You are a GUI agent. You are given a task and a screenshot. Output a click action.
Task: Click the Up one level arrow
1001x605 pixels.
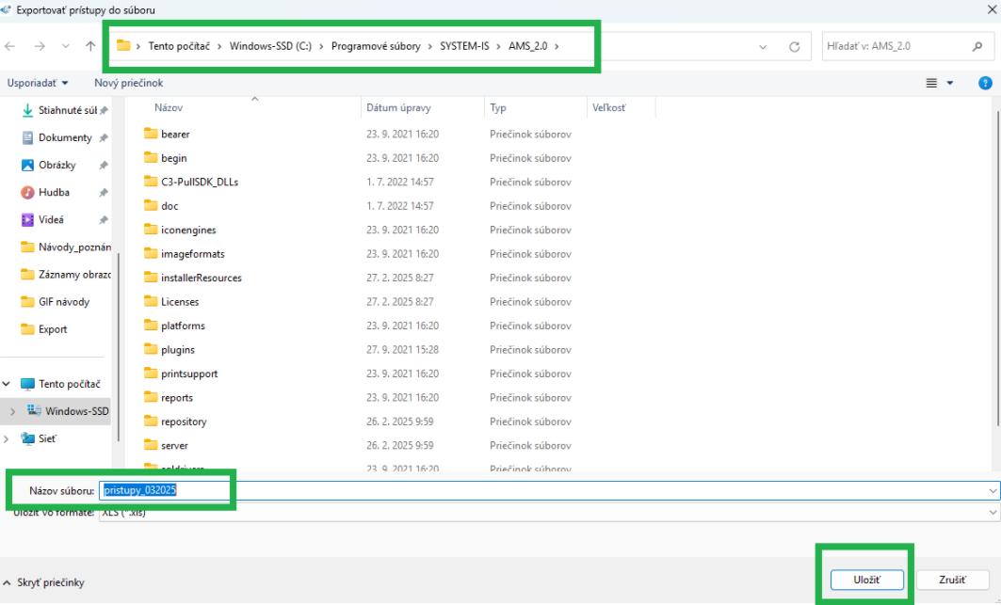click(x=90, y=47)
